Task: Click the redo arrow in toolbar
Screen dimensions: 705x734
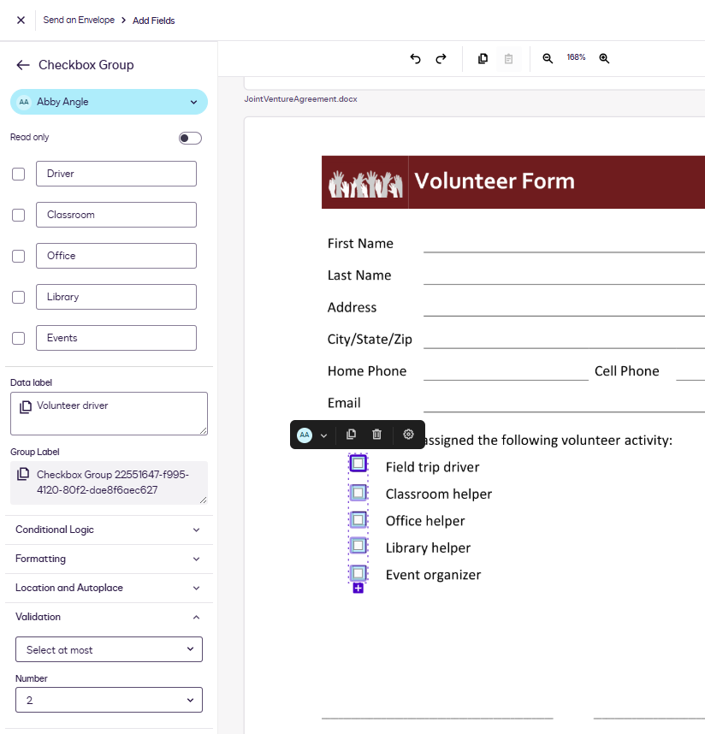Action: coord(441,59)
